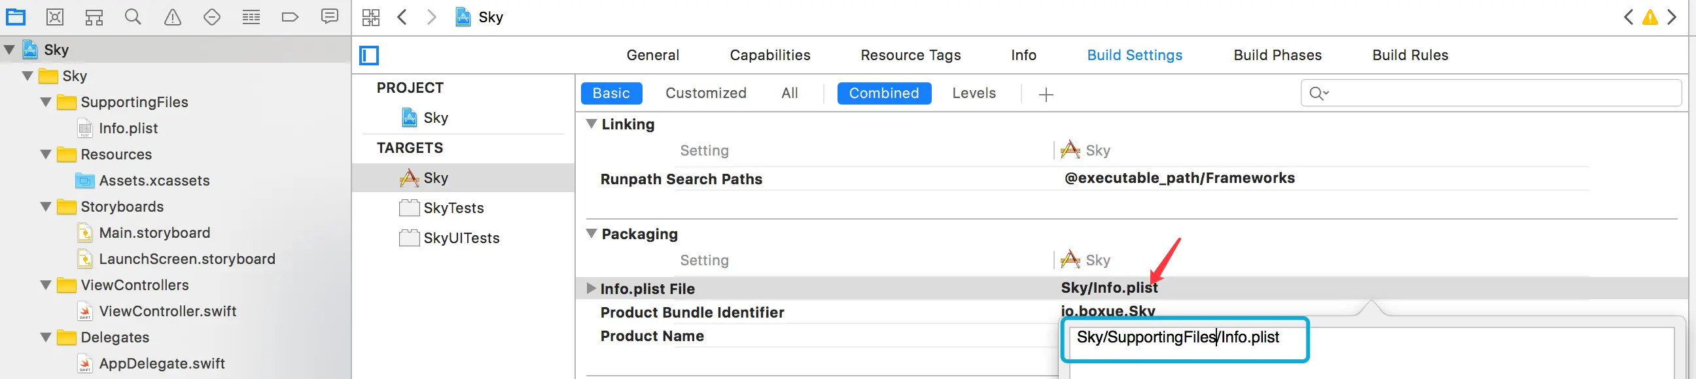Screen dimensions: 1696x379
Task: Switch to the Build Phases tab
Action: click(x=1277, y=56)
